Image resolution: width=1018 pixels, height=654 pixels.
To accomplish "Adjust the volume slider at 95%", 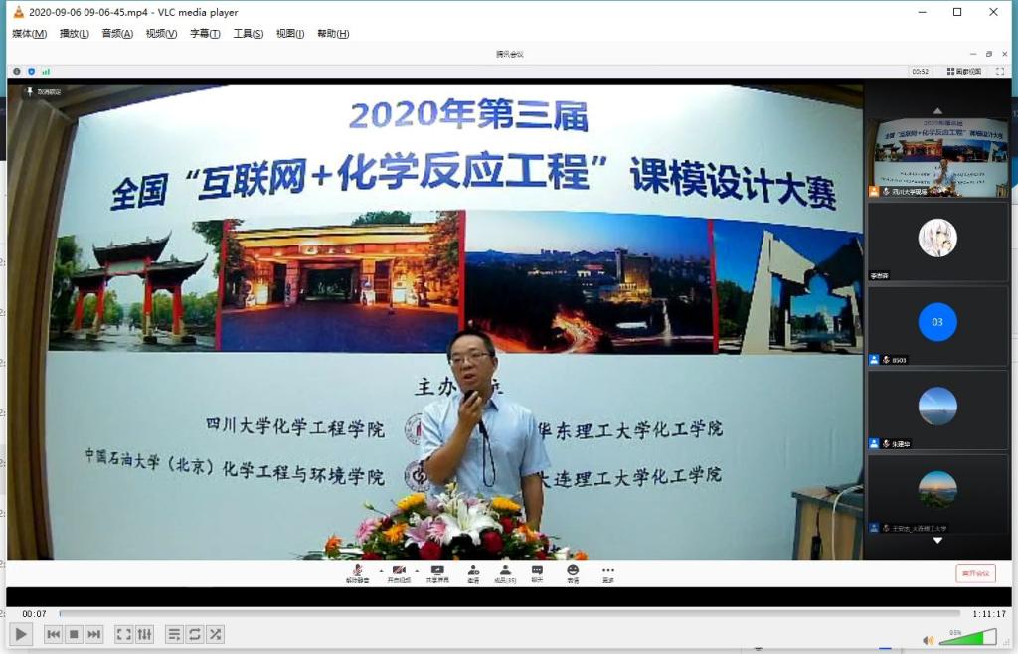I will (966, 638).
